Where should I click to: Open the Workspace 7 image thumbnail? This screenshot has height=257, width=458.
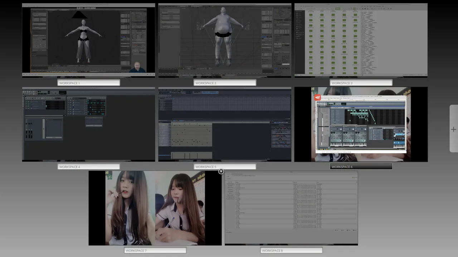point(155,208)
